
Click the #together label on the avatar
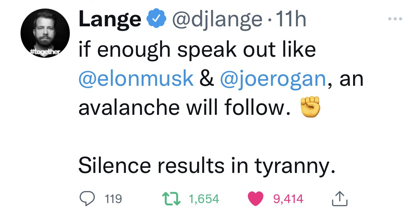[45, 52]
